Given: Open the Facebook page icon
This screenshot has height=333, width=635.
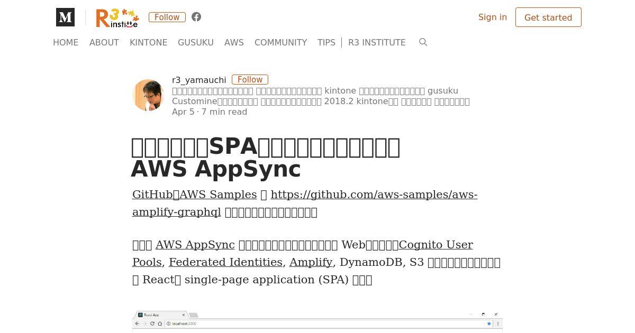Looking at the screenshot, I should [x=196, y=17].
